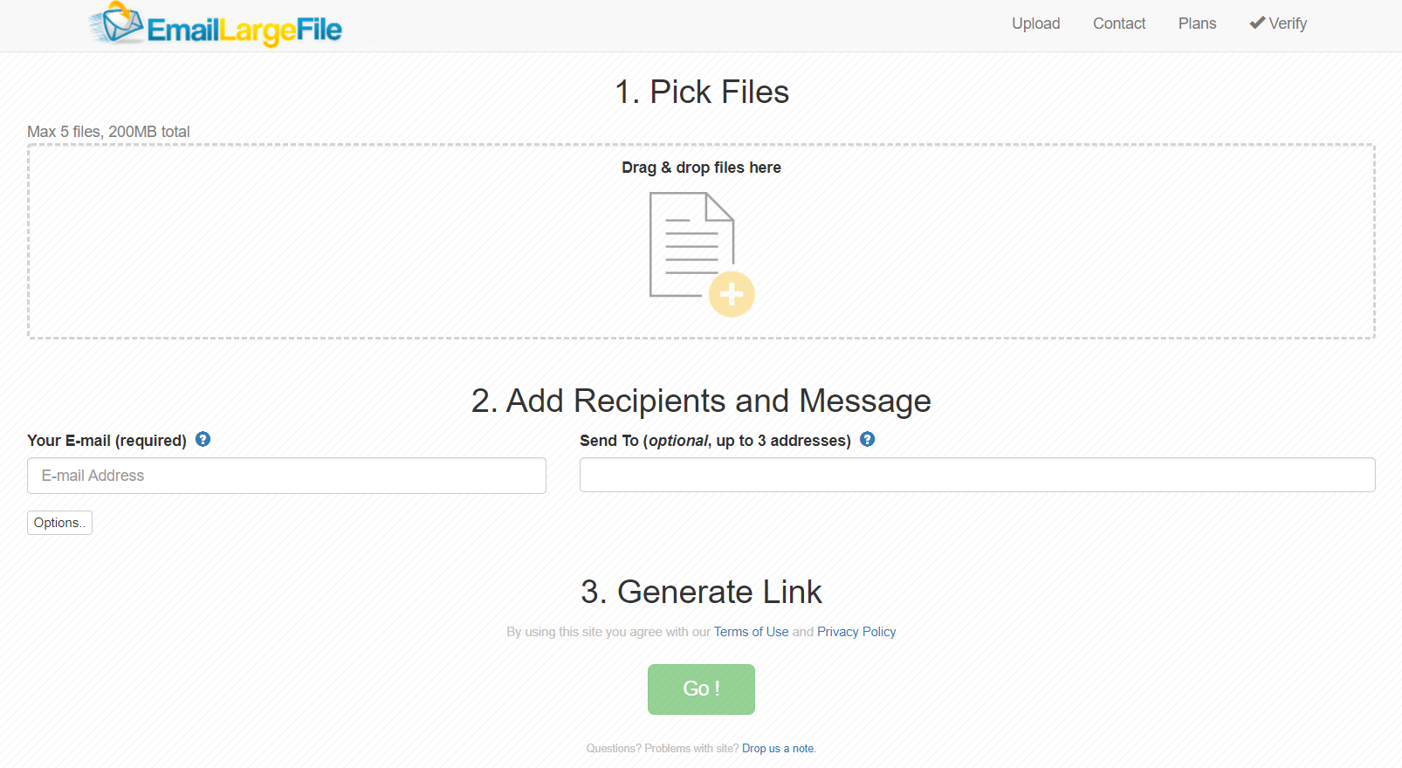Click the Drag & drop files here label
Image resolution: width=1402 pixels, height=768 pixels.
701,167
